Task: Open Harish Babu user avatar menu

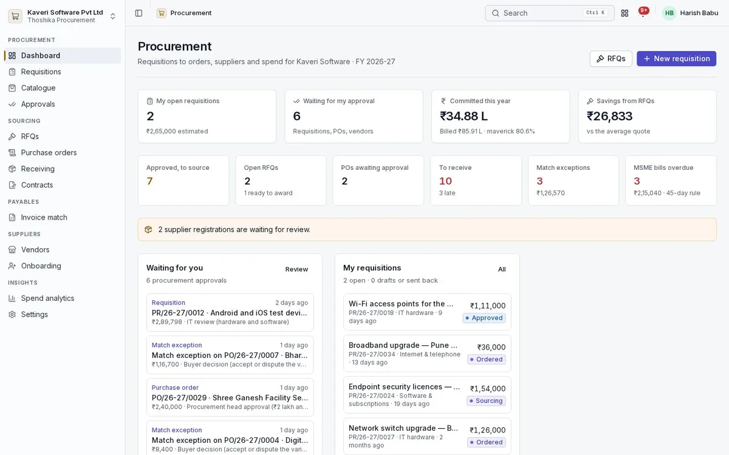Action: [690, 13]
